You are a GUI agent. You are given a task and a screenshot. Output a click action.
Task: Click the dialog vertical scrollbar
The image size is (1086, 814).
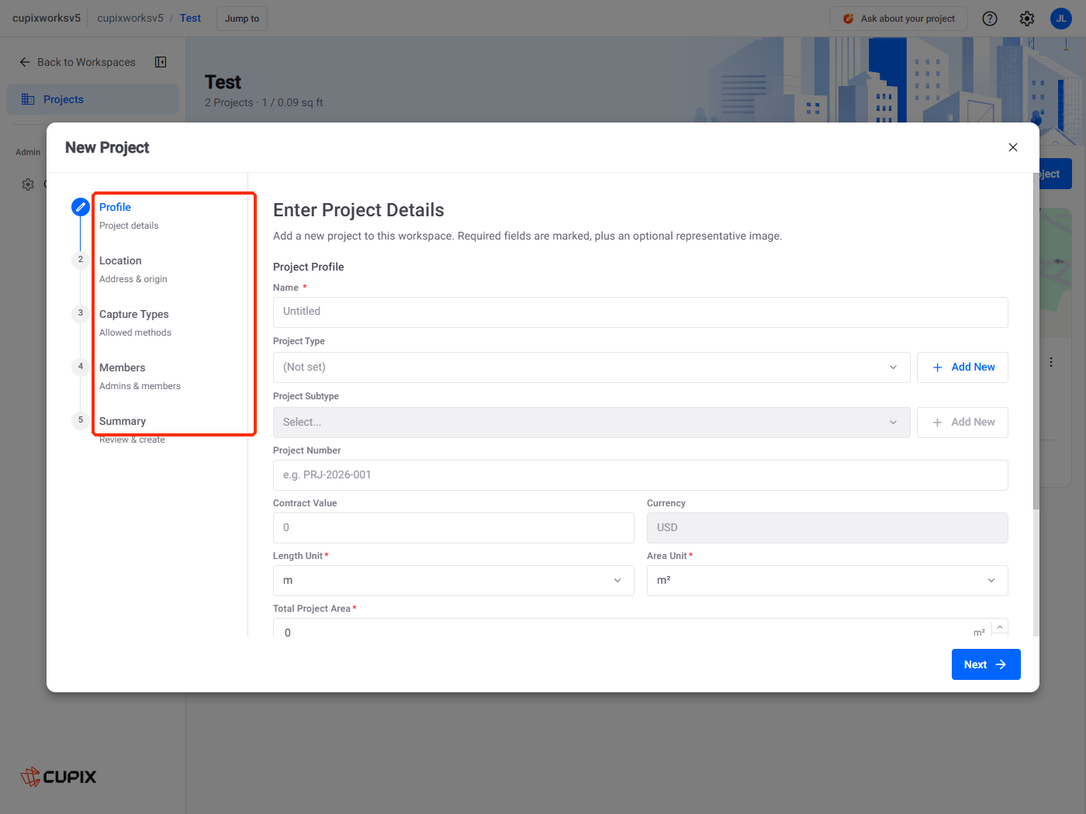coord(1036,341)
